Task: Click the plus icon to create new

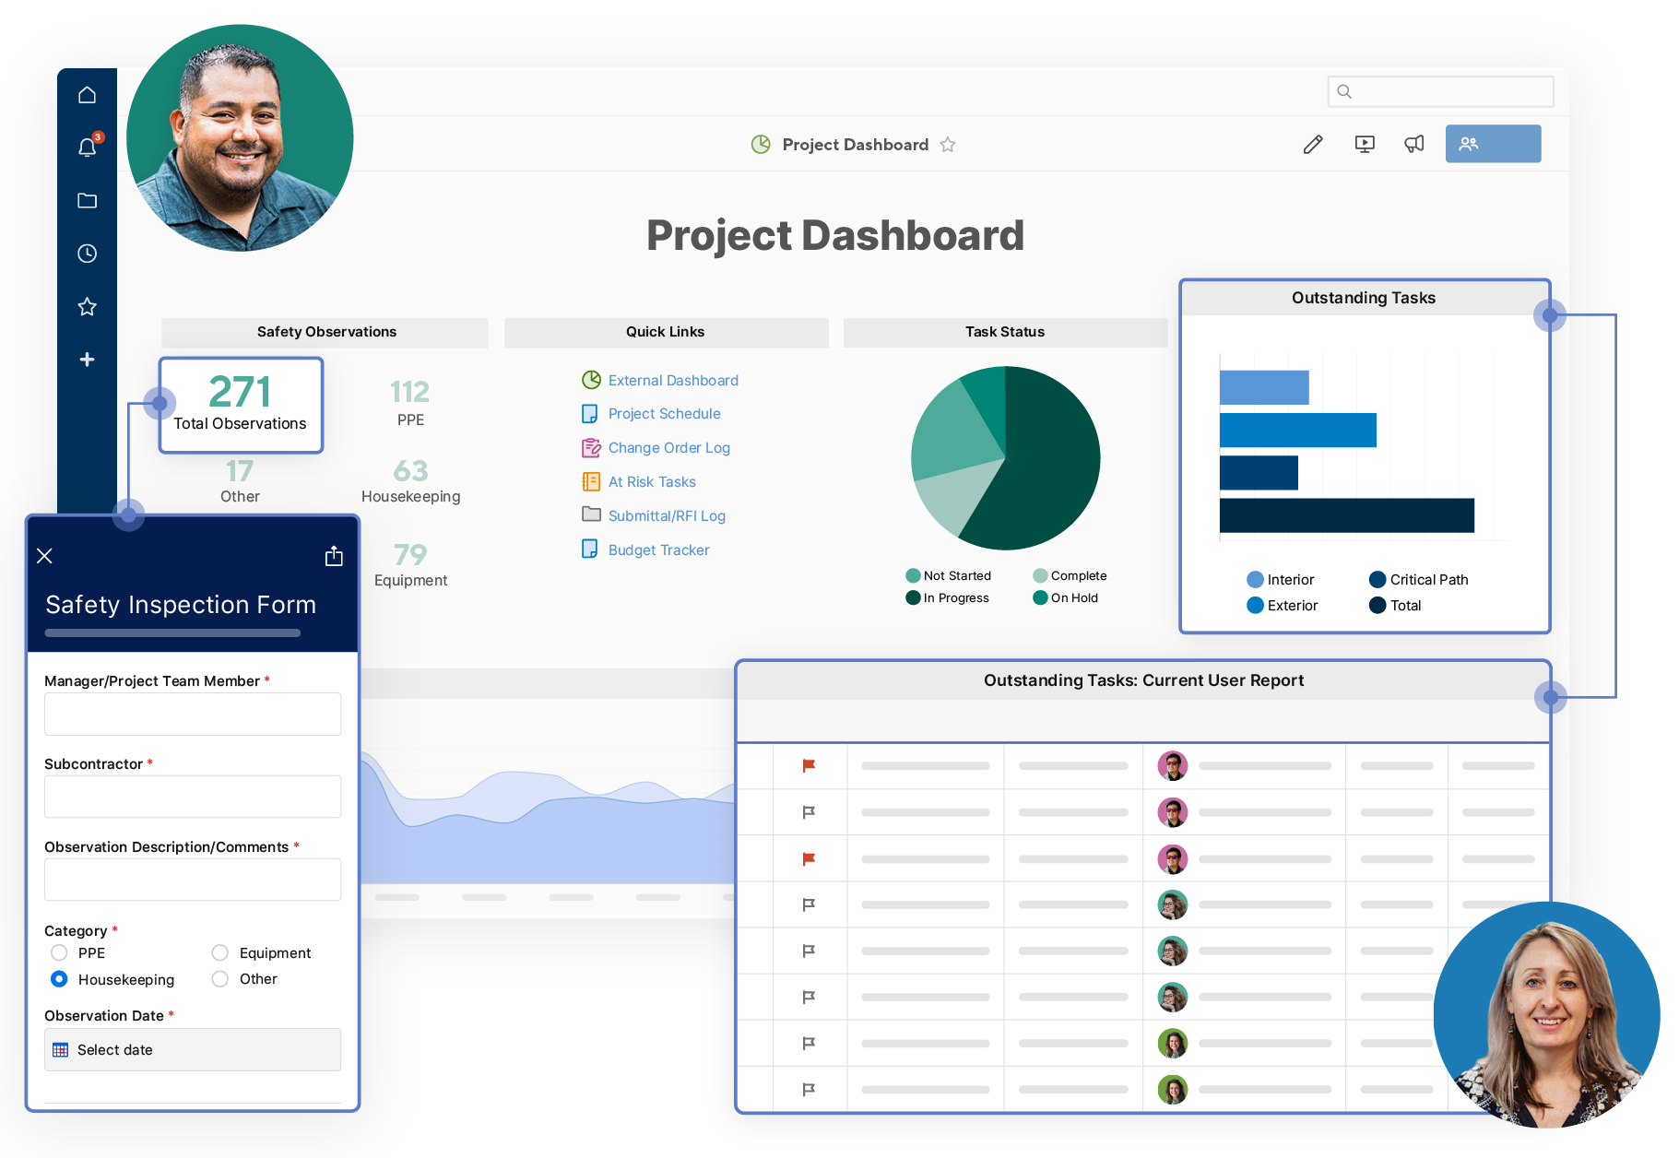Action: (87, 360)
